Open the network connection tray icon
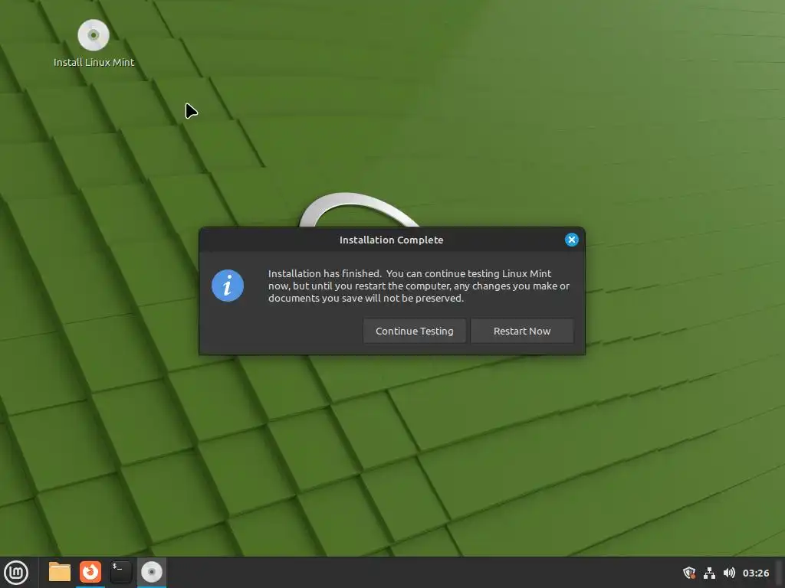This screenshot has height=588, width=785. 709,573
